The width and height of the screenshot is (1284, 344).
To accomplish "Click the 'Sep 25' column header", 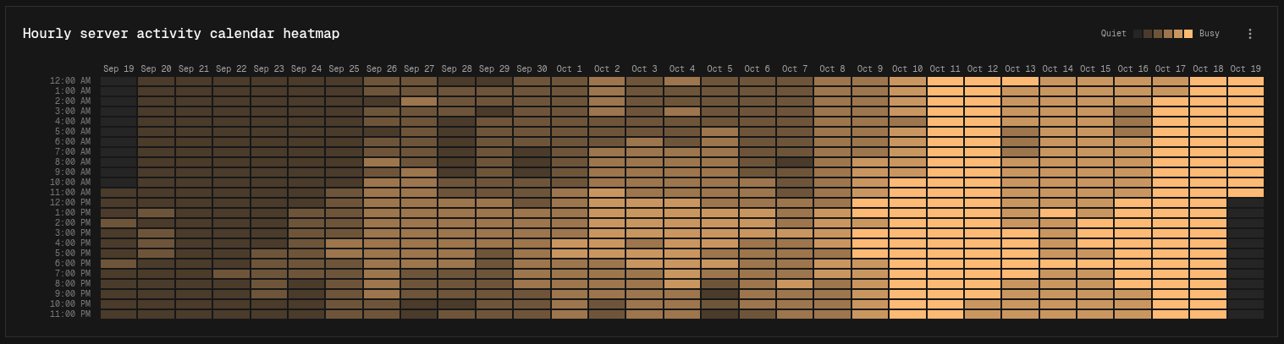I will click(x=344, y=69).
